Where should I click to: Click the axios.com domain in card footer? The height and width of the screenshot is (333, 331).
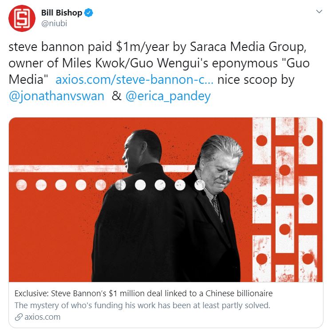click(43, 317)
